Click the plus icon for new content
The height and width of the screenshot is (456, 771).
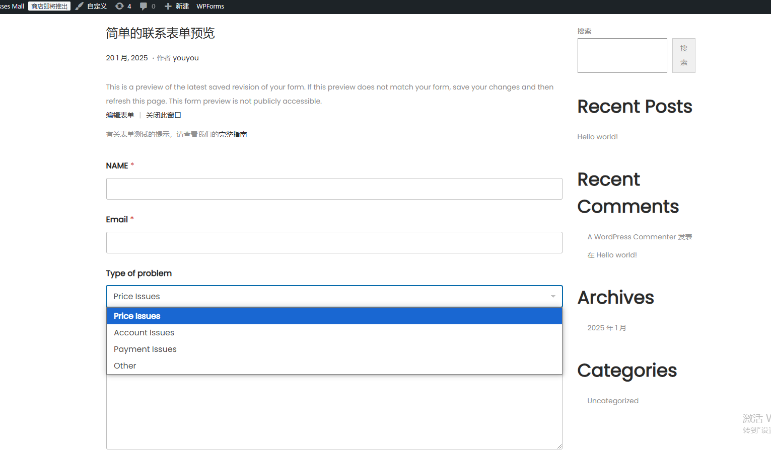point(168,6)
